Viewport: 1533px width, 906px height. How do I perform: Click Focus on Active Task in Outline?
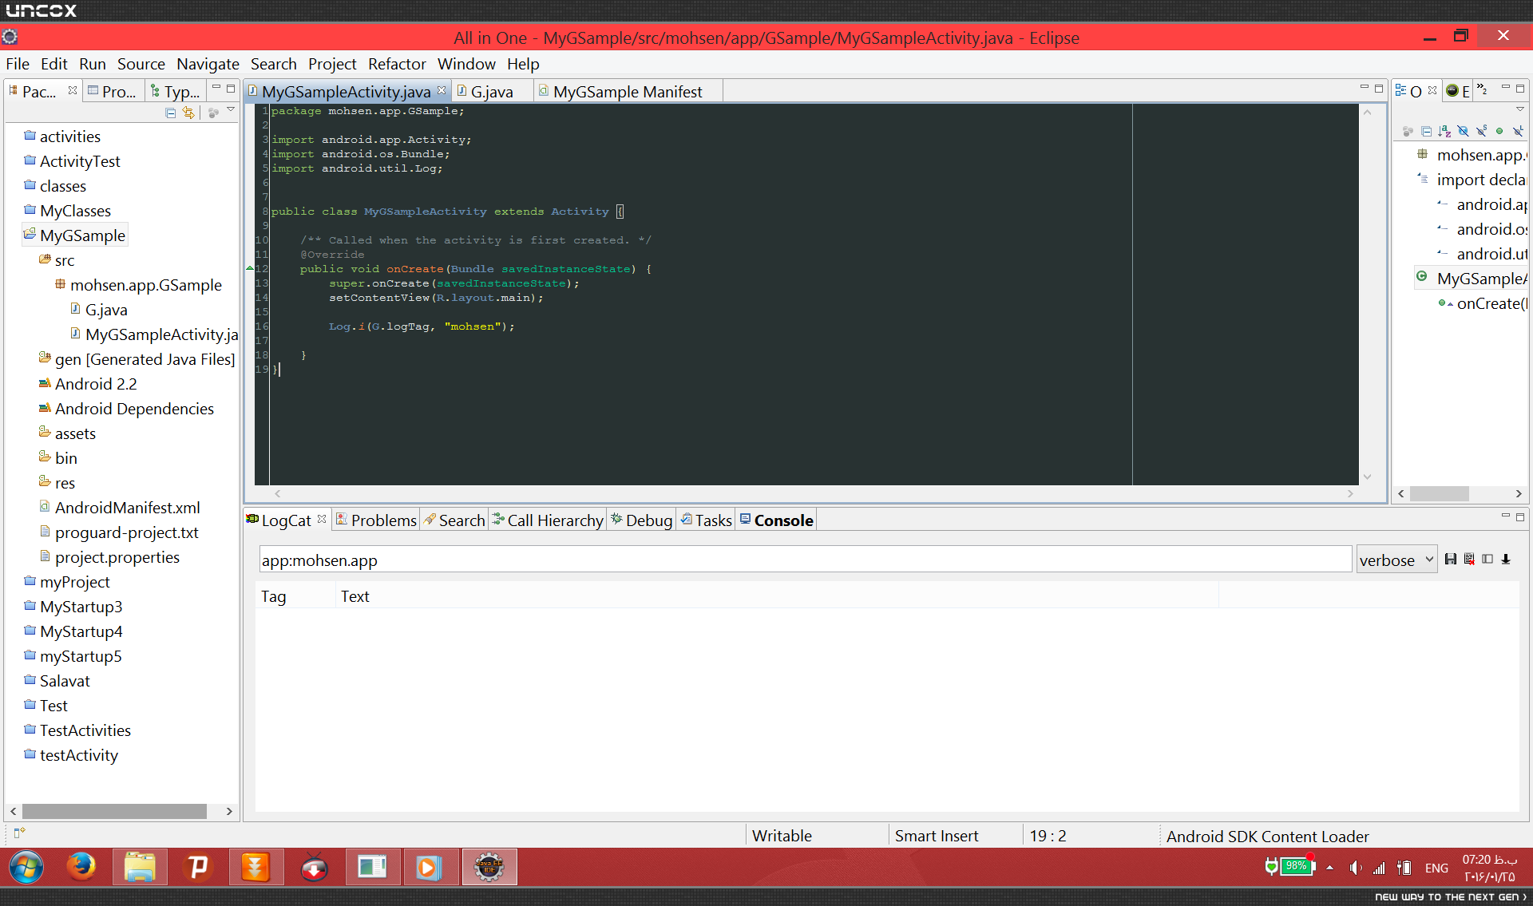(x=1408, y=132)
